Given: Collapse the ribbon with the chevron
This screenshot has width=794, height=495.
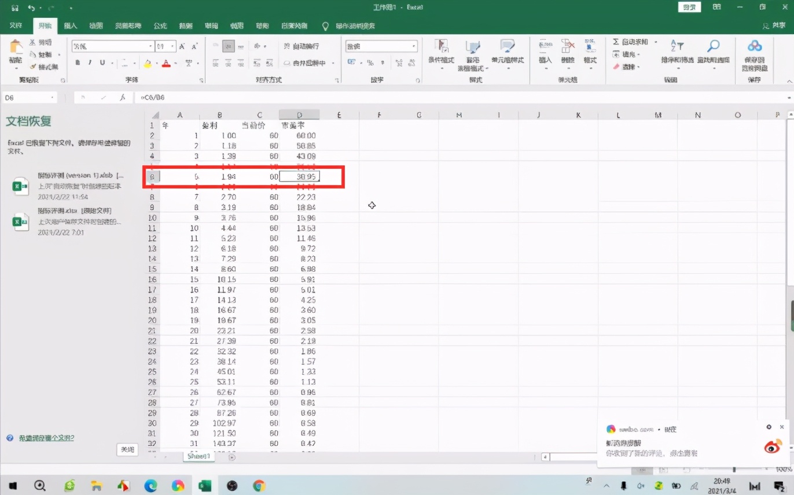Looking at the screenshot, I should (788, 80).
